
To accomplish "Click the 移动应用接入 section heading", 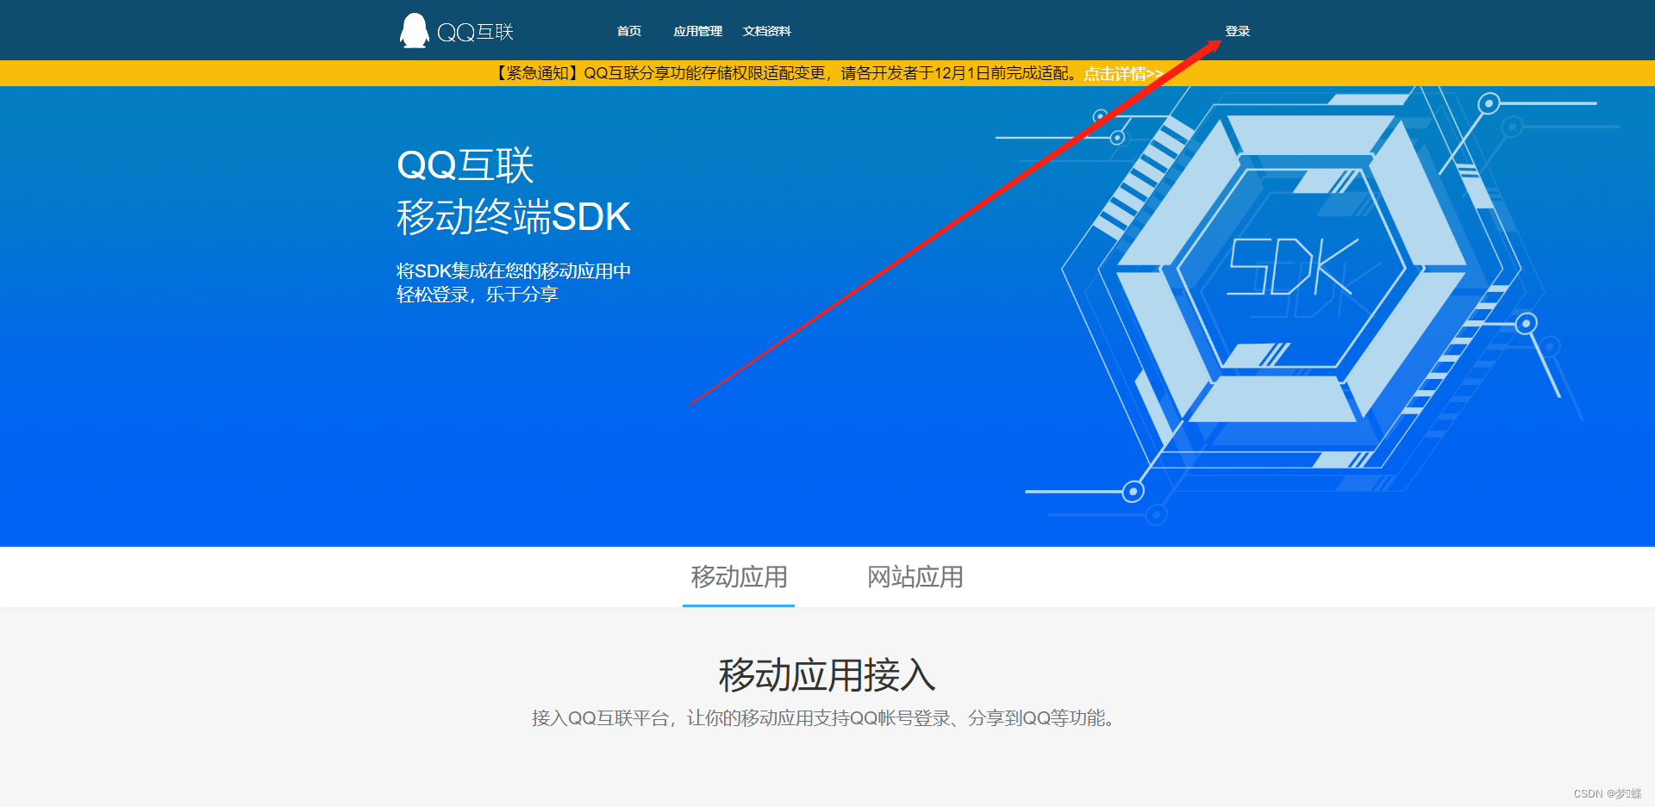I will (827, 674).
